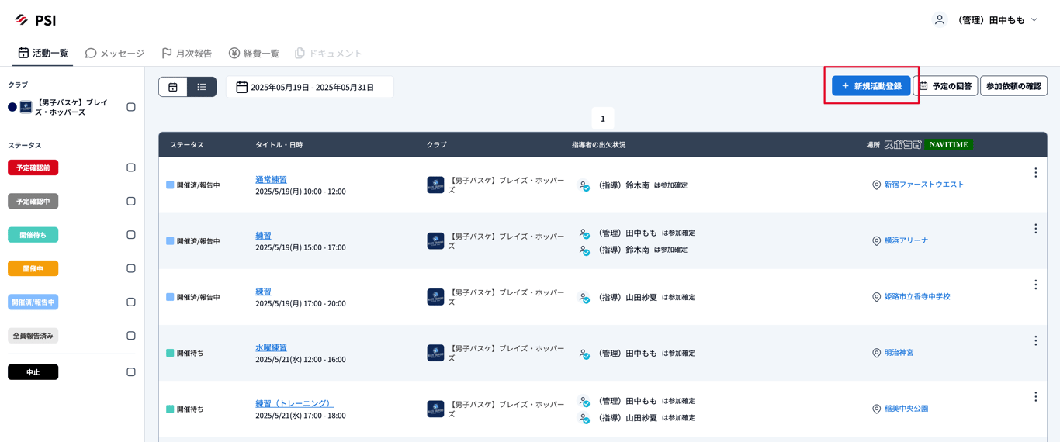The width and height of the screenshot is (1060, 442).
Task: Toggle the 開催待ち status filter checkbox
Action: (x=131, y=235)
